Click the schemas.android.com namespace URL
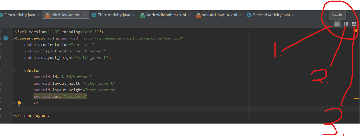 pos(132,38)
